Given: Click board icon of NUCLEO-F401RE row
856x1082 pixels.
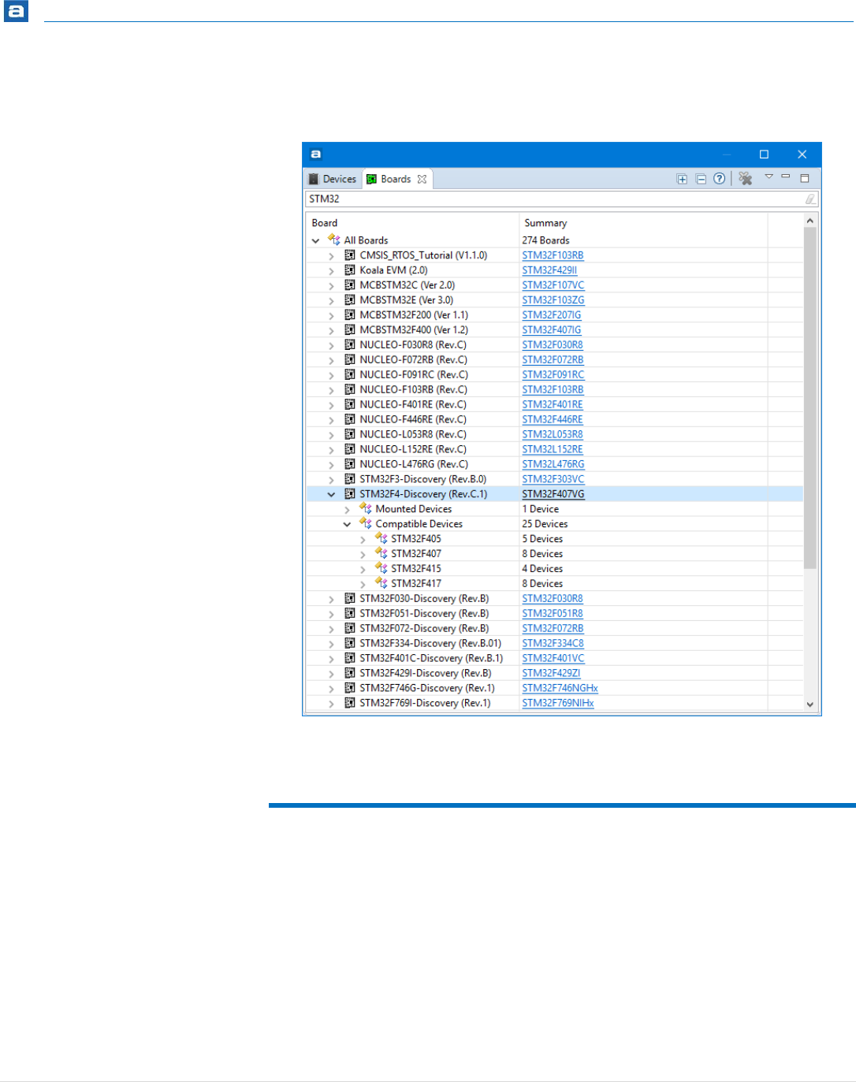Looking at the screenshot, I should 350,404.
